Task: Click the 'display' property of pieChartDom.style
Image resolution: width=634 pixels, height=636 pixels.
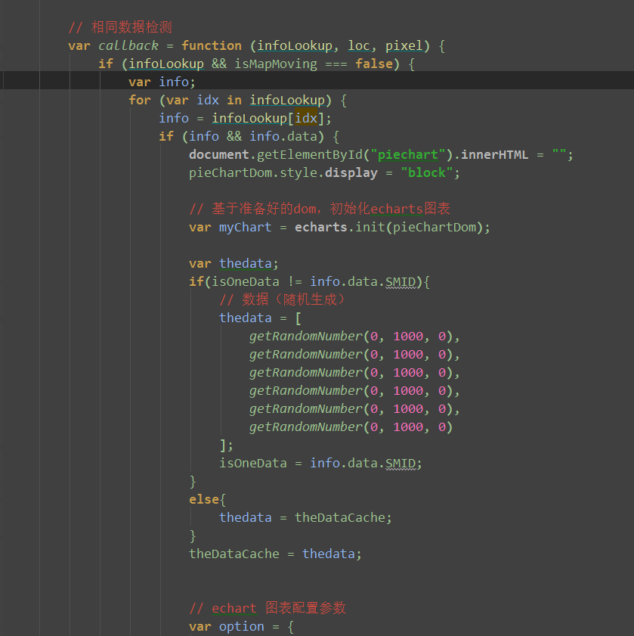Action: coord(351,172)
